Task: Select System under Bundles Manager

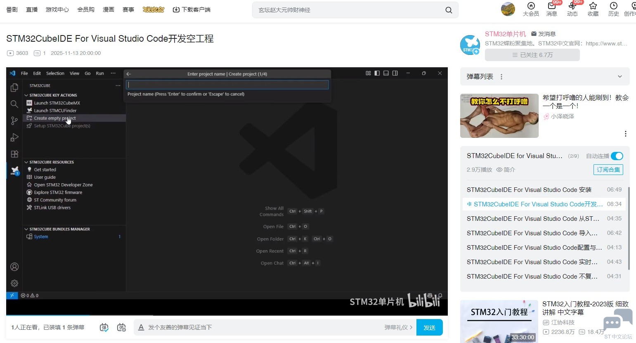Action: coord(41,237)
